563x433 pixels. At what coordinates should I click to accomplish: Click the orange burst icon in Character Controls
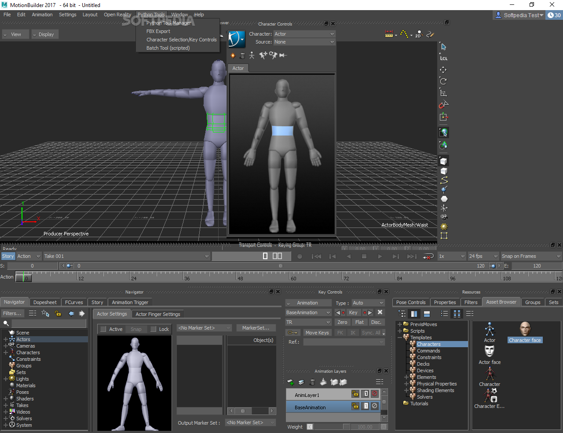233,55
